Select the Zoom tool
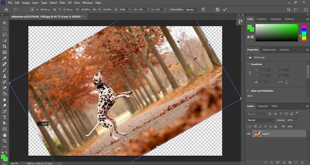Image resolution: width=310 pixels, height=165 pixels. 4,141
